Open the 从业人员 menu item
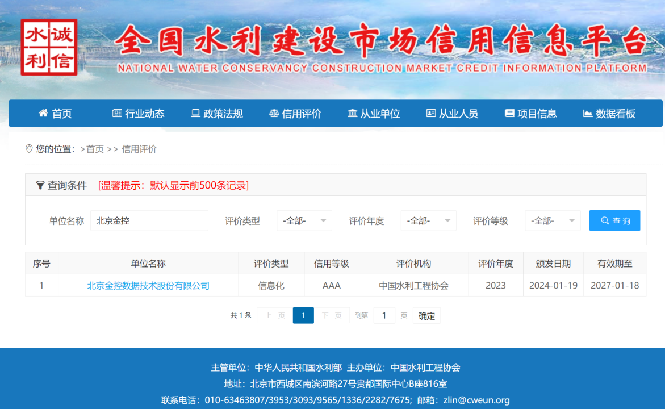This screenshot has height=409, width=665. 458,114
